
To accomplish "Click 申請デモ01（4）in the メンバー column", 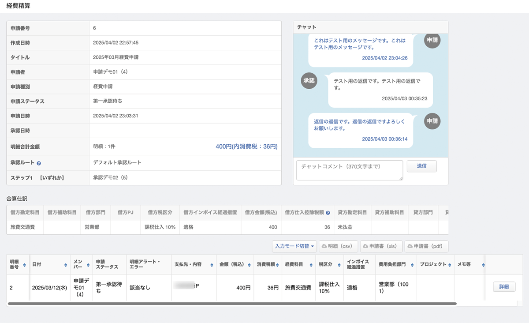I will 82,287.
